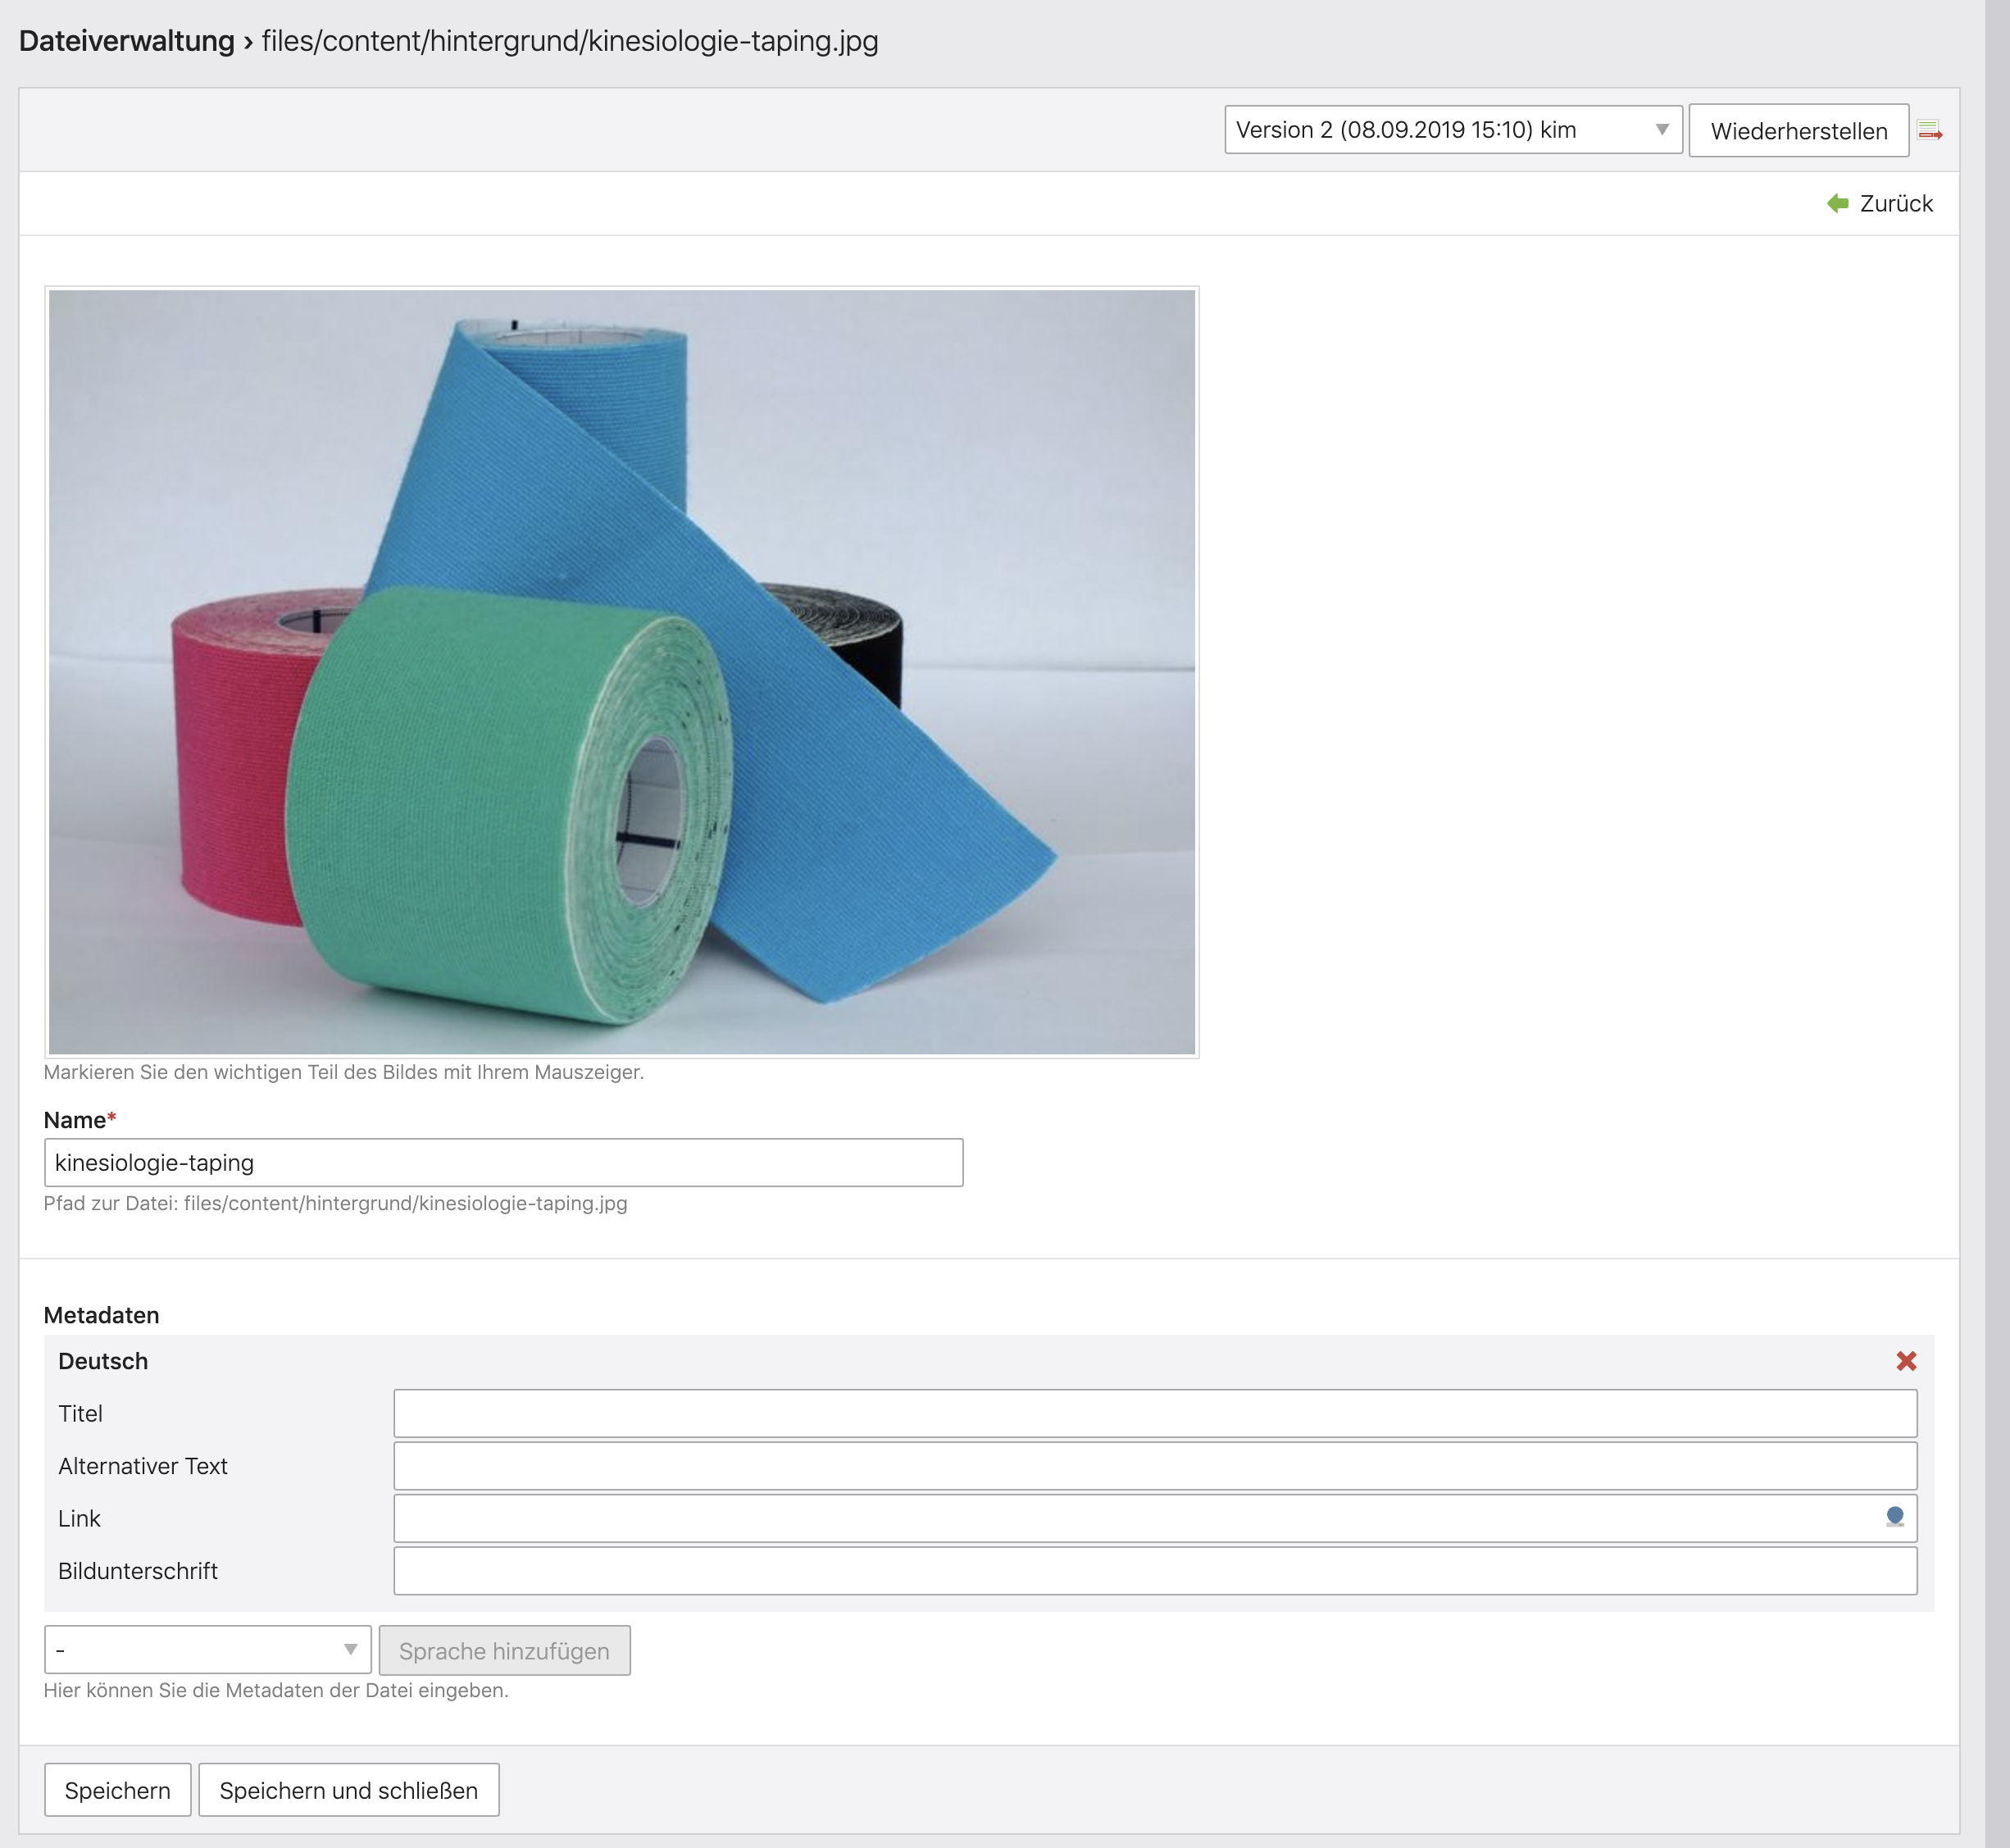Click the Bildunterschrift label
This screenshot has width=2010, height=1848.
click(138, 1570)
